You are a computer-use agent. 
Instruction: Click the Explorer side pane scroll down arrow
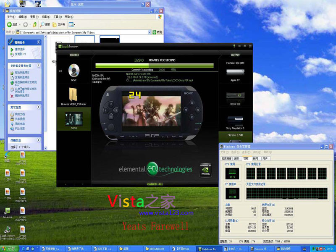[x=45, y=148]
